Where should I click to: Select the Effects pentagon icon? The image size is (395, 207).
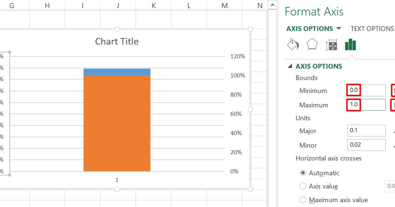click(311, 44)
